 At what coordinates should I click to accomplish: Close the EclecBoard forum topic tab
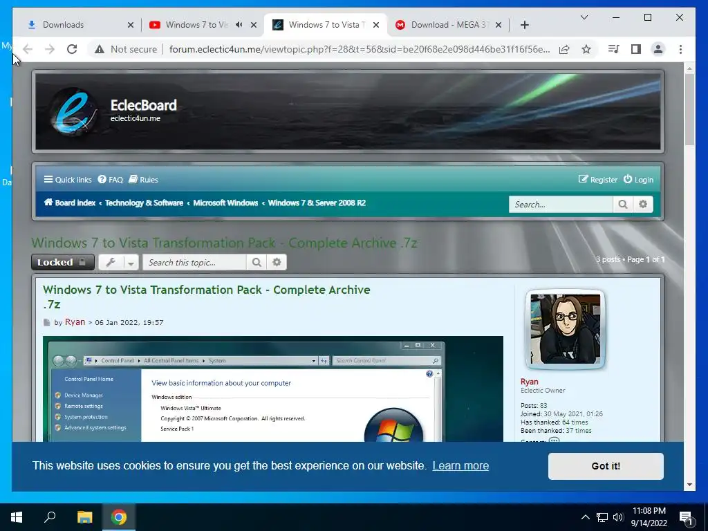click(x=375, y=25)
